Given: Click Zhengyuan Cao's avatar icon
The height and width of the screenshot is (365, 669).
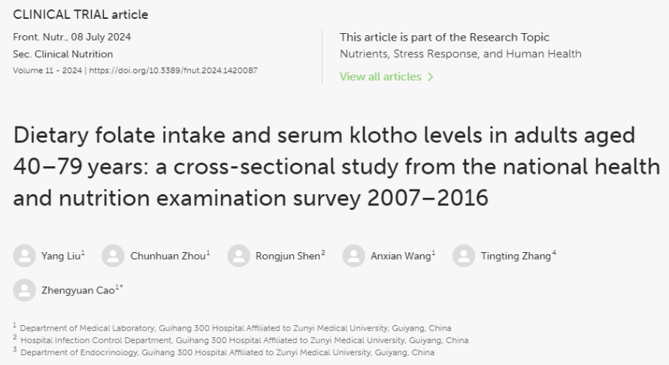Looking at the screenshot, I should pos(24,290).
